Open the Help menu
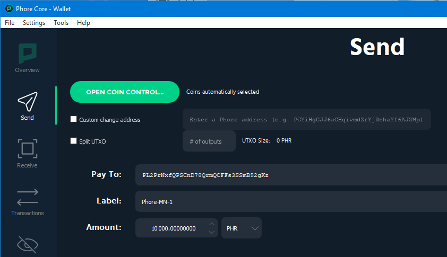Screen dimensions: 447x257 (83, 23)
